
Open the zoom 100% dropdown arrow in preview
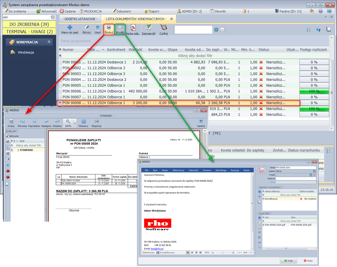coord(75,123)
